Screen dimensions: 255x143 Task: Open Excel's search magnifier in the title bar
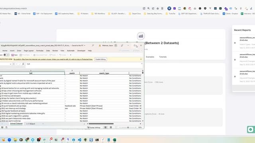click(93, 46)
